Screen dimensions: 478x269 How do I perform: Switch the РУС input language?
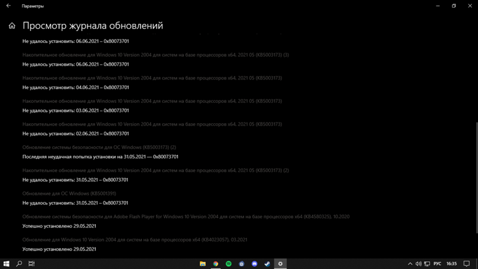tap(437, 264)
